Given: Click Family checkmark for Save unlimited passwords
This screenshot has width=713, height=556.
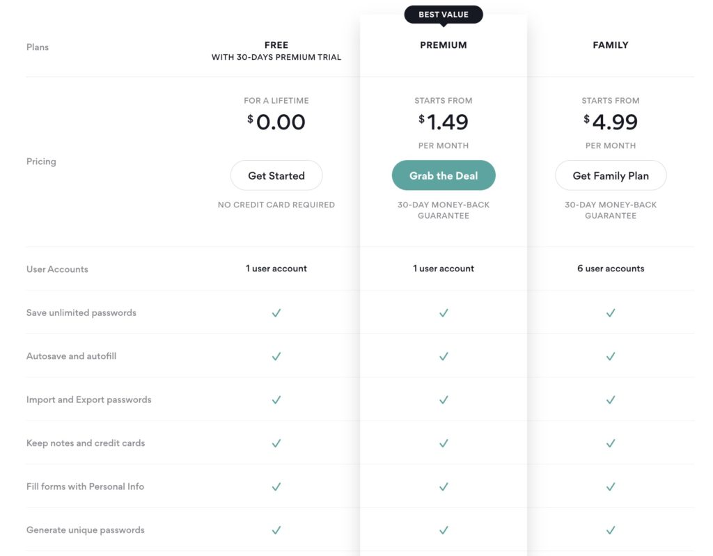Looking at the screenshot, I should coord(611,312).
